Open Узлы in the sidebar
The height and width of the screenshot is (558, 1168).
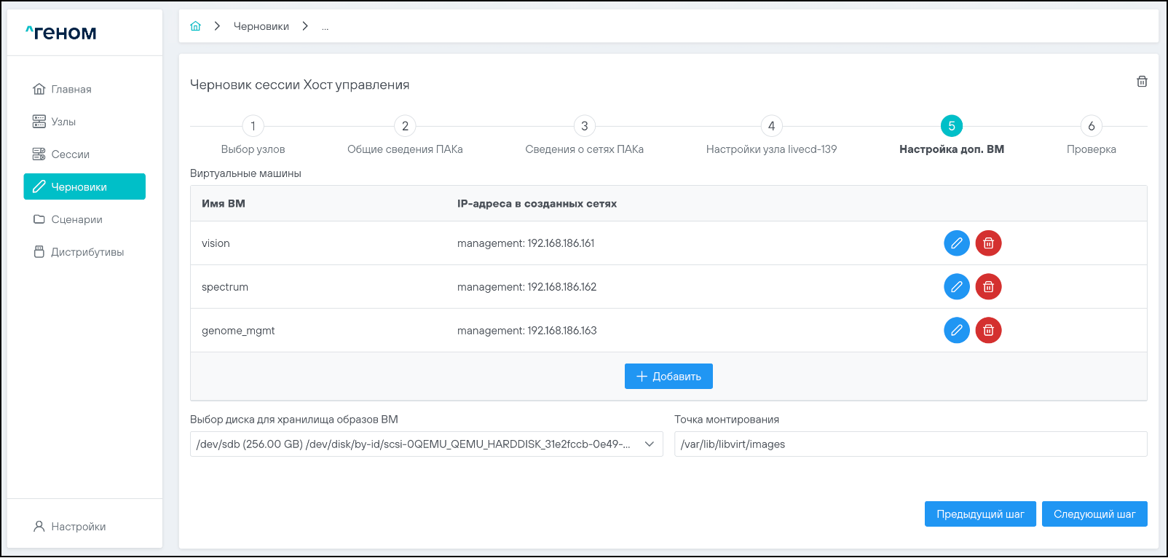pos(63,122)
